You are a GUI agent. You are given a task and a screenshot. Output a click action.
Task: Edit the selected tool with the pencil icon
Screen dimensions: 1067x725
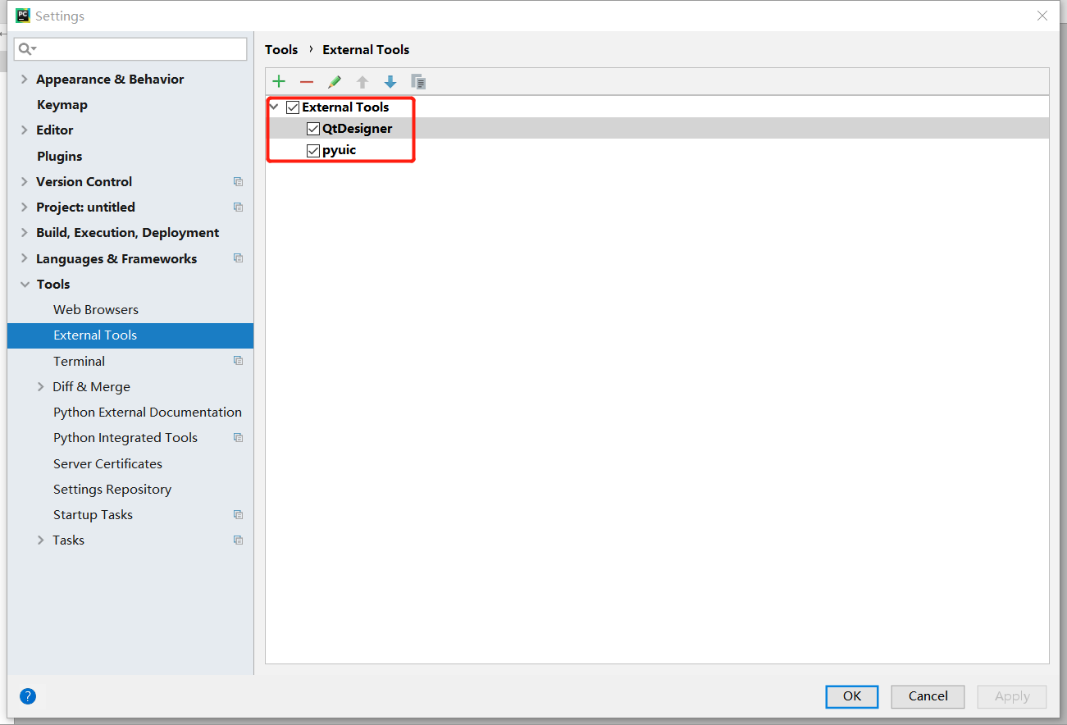pyautogui.click(x=335, y=81)
